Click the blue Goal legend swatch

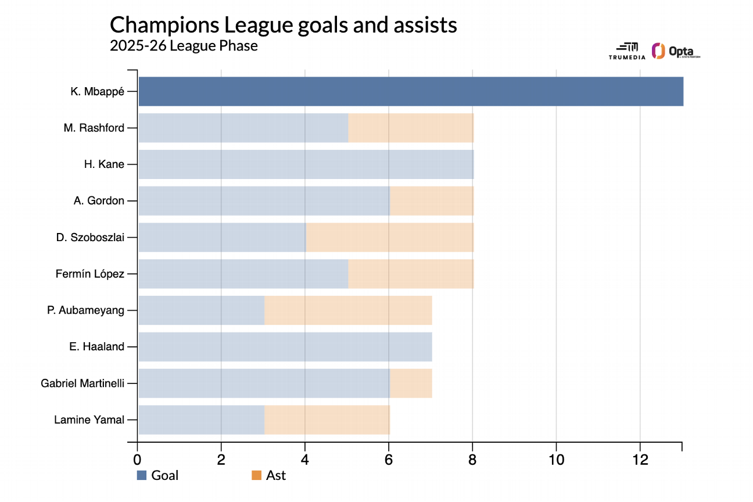pos(142,475)
